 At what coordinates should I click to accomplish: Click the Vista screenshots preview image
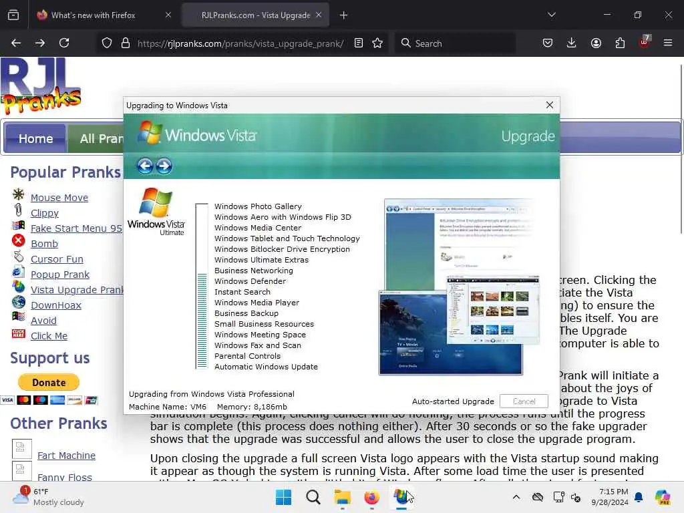[x=460, y=287]
